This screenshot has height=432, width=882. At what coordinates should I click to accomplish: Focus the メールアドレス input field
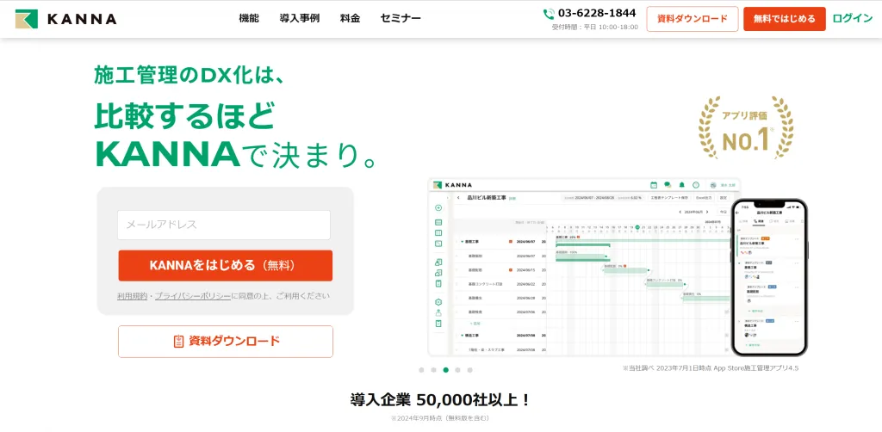click(x=224, y=225)
